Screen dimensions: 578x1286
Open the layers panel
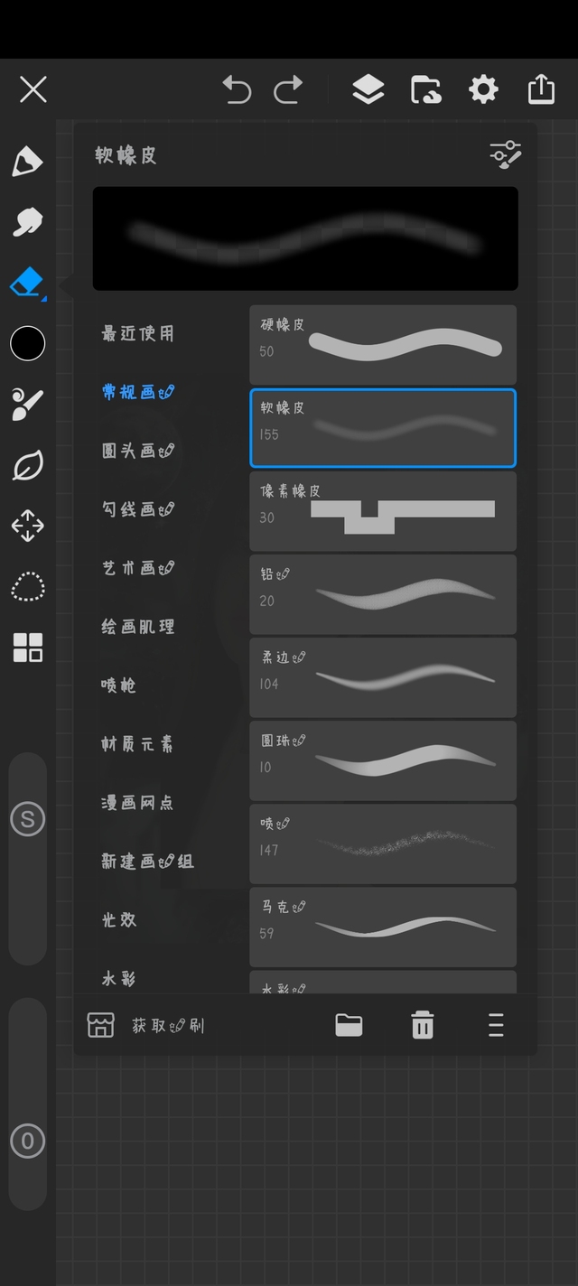368,89
